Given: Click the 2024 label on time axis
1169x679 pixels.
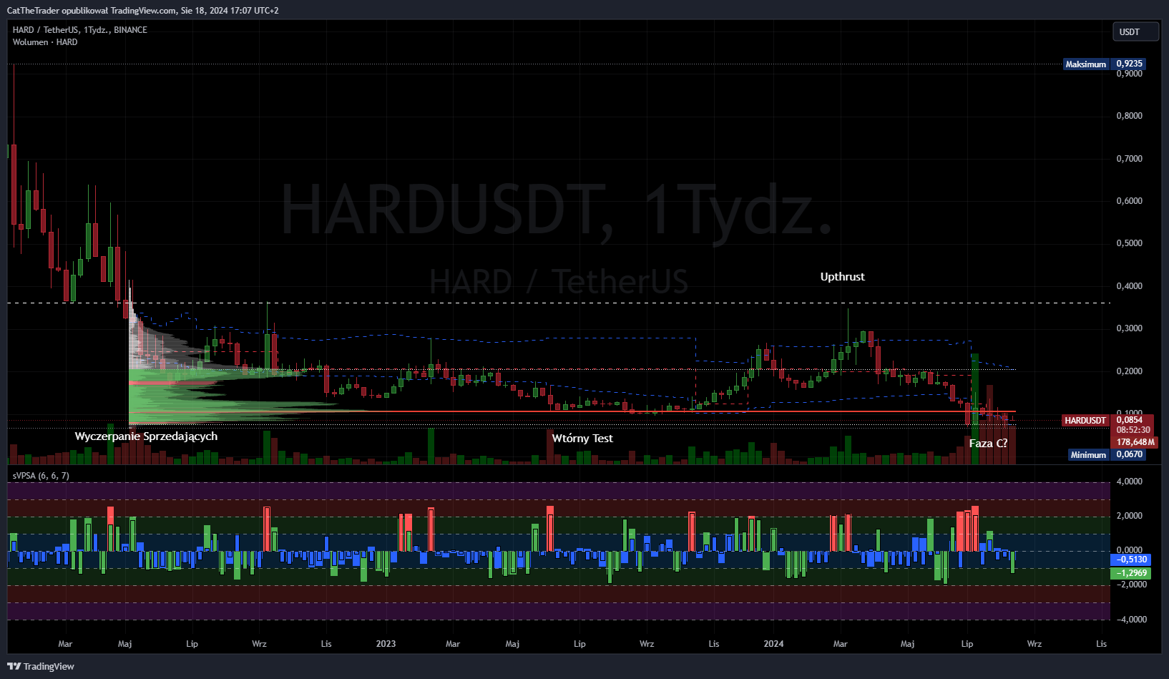Looking at the screenshot, I should click(773, 644).
